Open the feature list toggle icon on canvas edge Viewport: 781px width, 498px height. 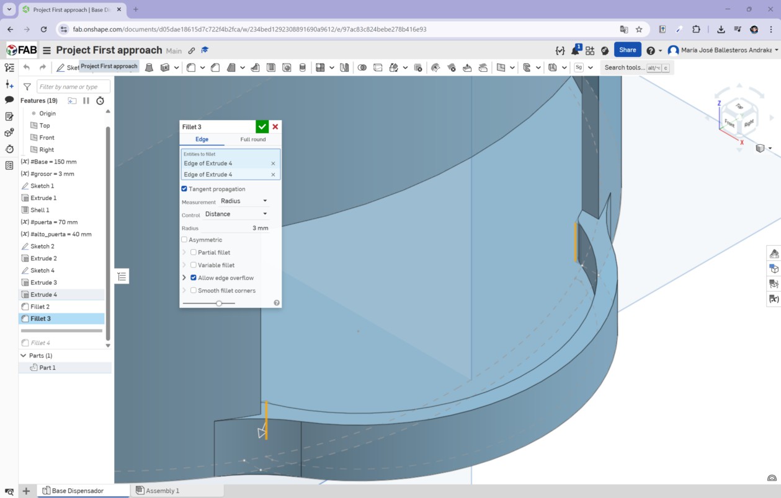(x=122, y=276)
